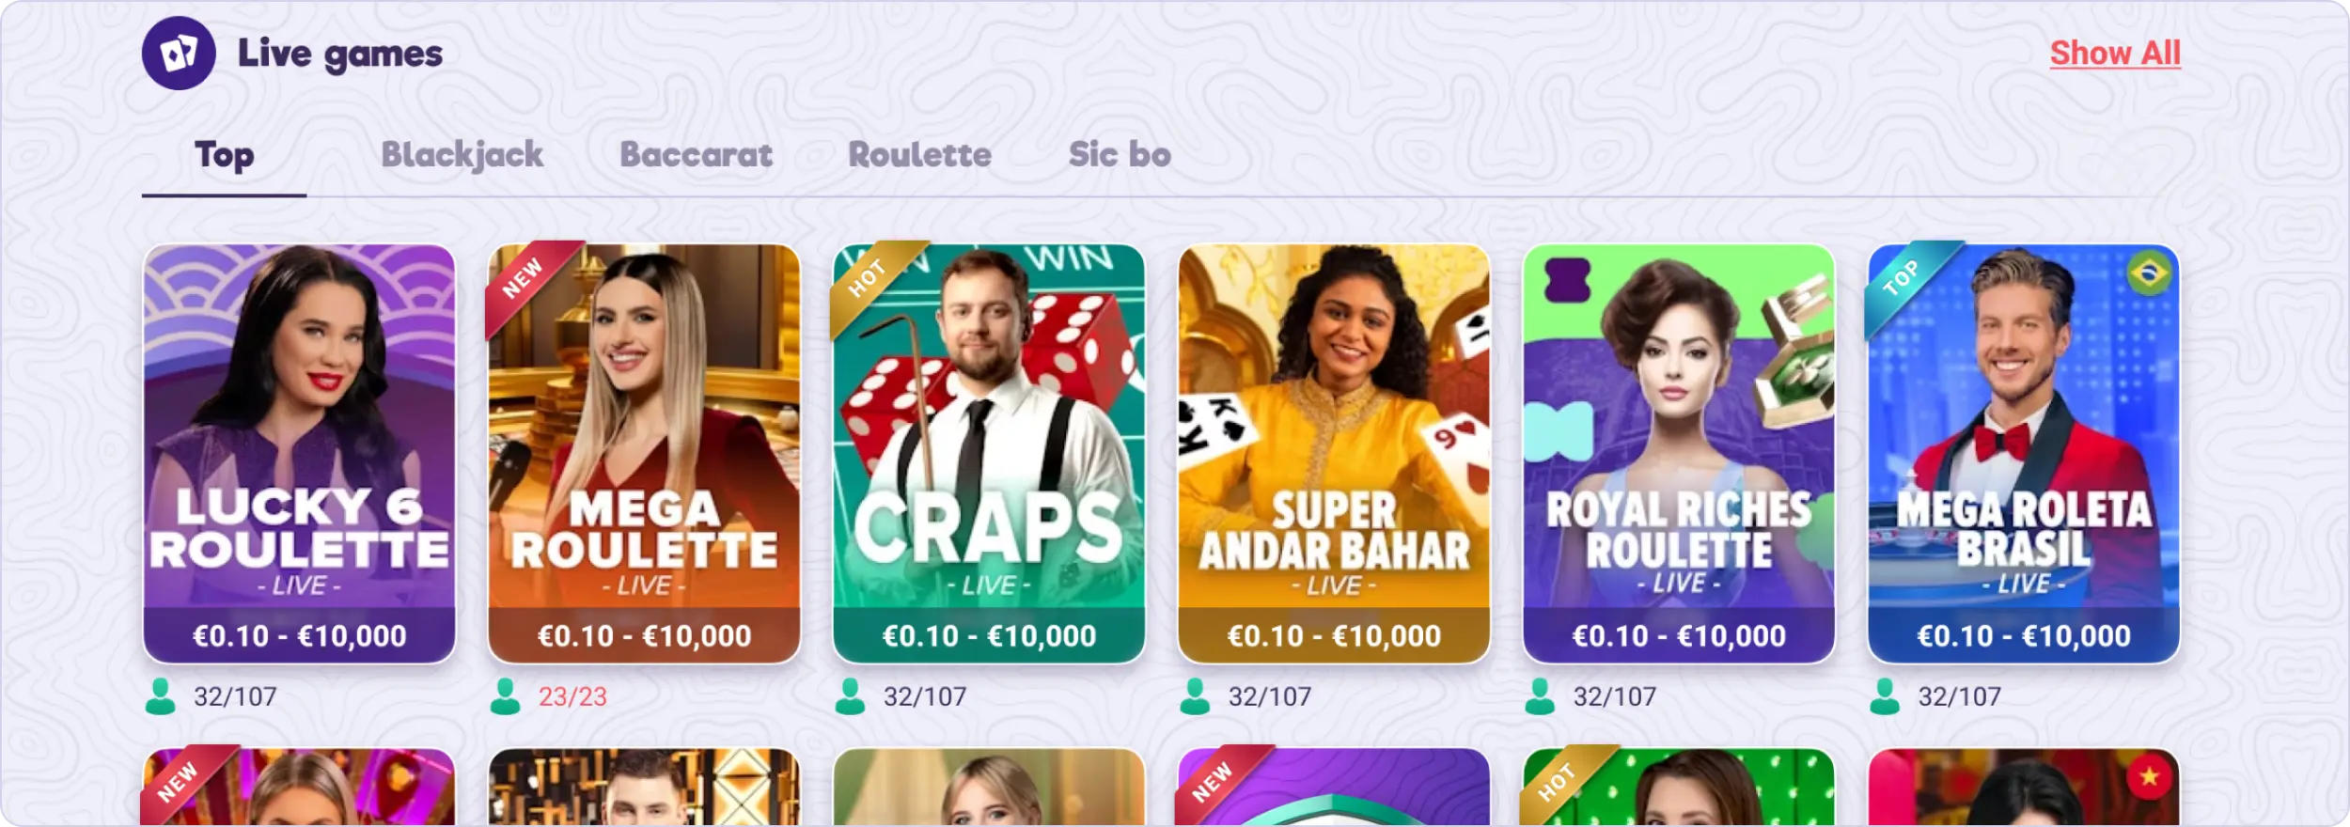The height and width of the screenshot is (827, 2350).
Task: Click the player icon under Craps
Action: 851,696
